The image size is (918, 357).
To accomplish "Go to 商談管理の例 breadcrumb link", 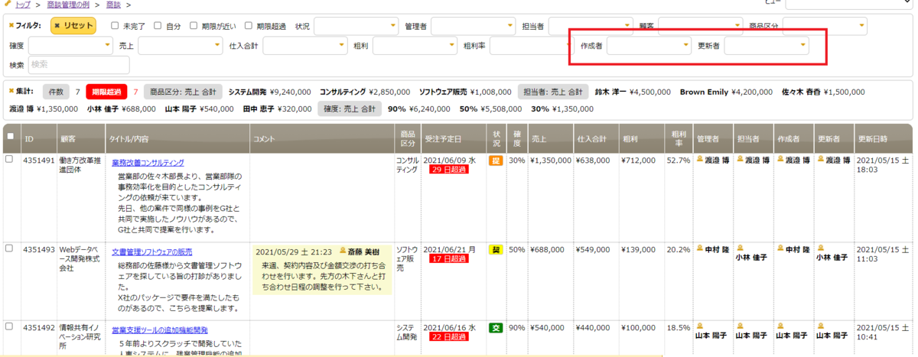I will pyautogui.click(x=68, y=5).
